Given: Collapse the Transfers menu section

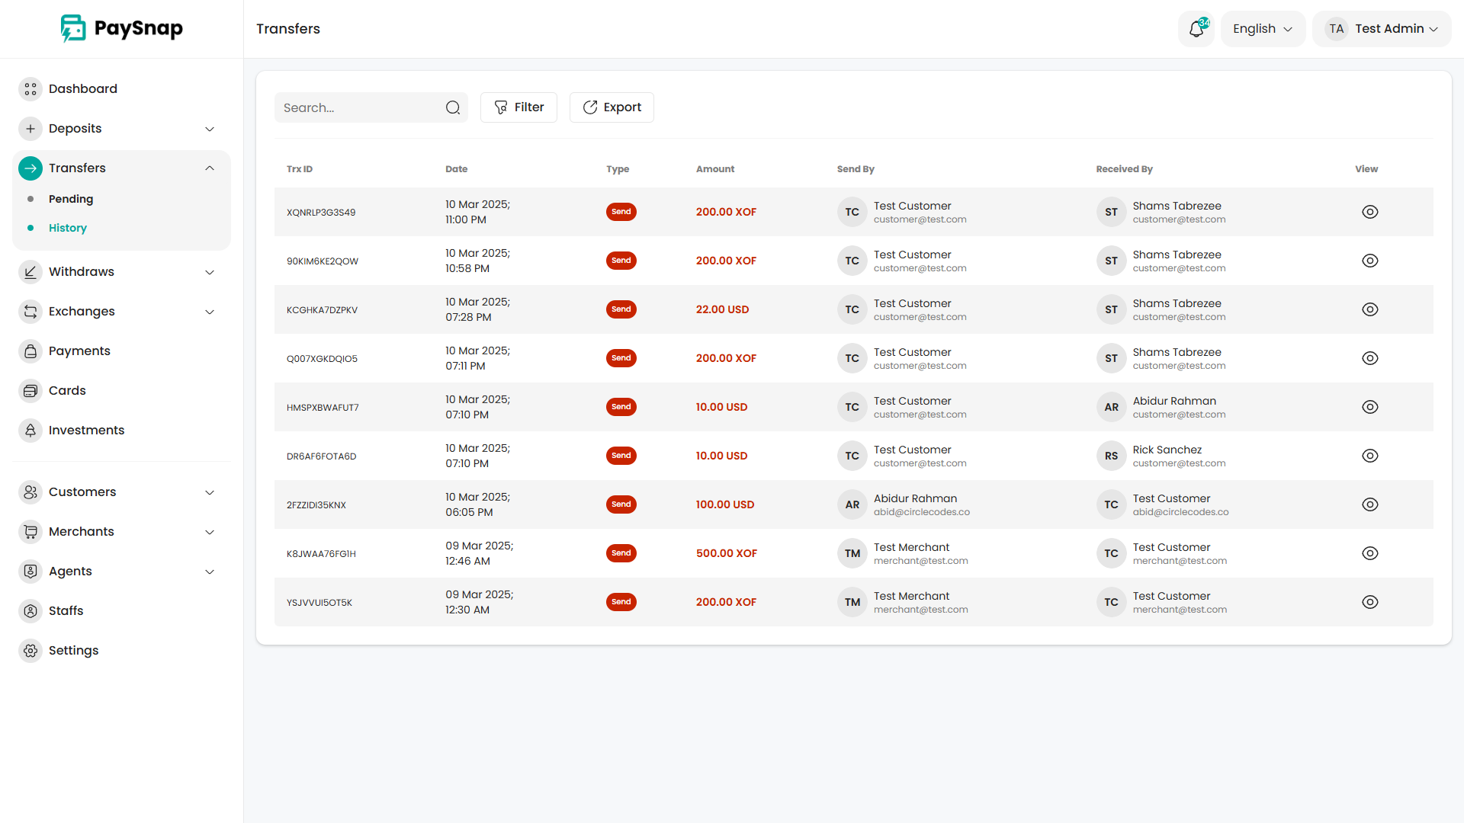Looking at the screenshot, I should point(210,168).
